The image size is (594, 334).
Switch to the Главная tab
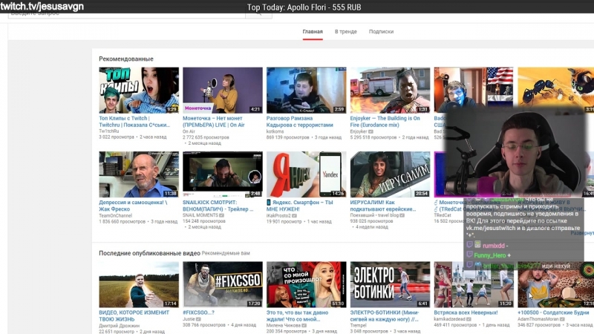313,31
